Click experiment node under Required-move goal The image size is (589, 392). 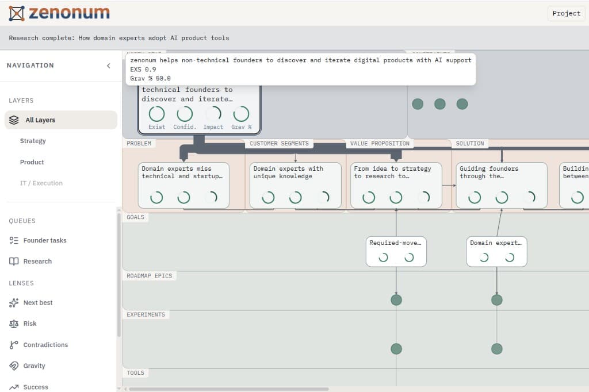tap(396, 349)
